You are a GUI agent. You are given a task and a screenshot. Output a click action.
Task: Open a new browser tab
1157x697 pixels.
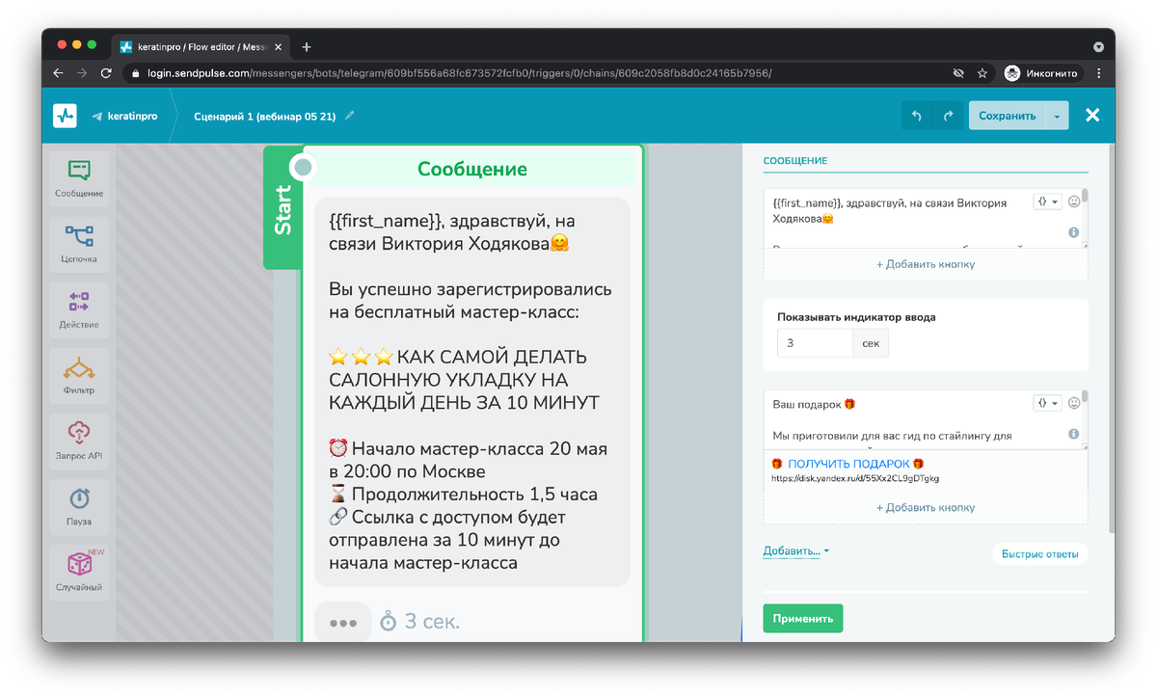[307, 46]
